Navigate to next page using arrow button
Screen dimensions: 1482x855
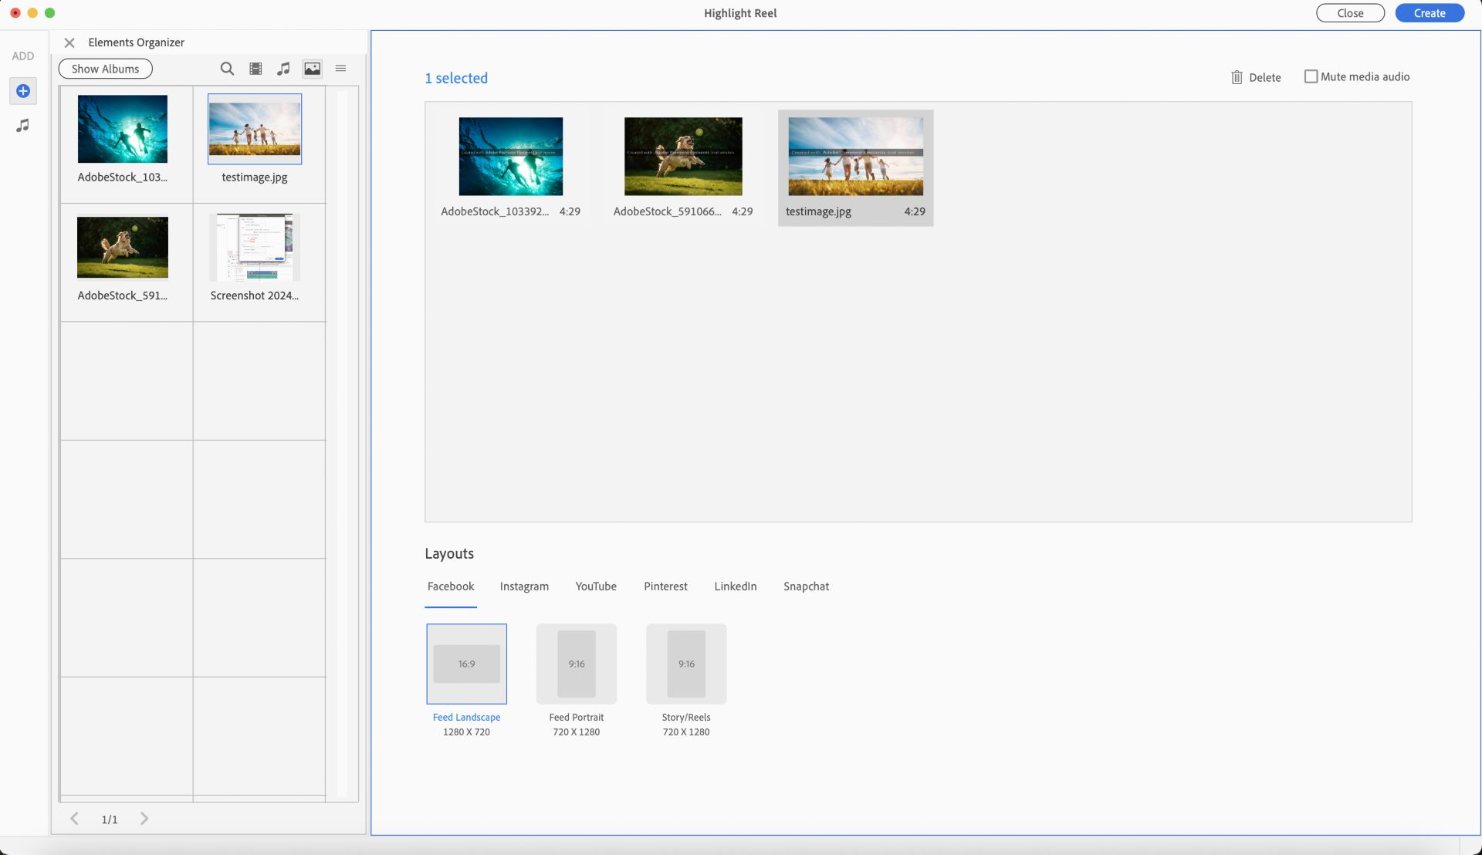(143, 819)
